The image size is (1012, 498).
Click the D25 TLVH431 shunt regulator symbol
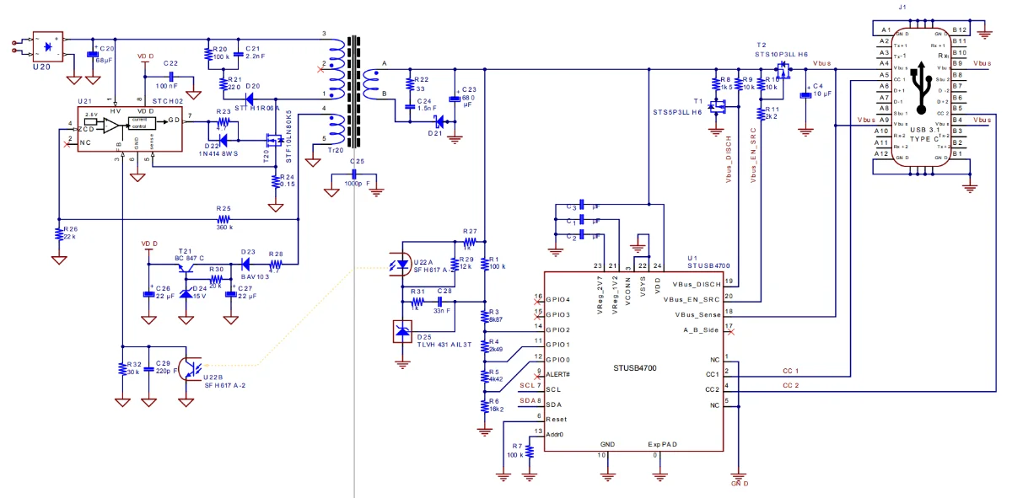[x=402, y=332]
